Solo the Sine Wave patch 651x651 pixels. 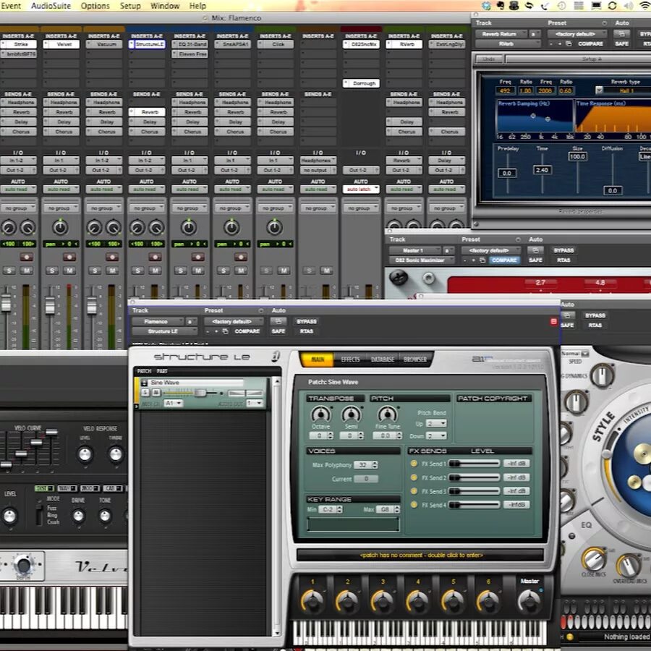[x=145, y=392]
